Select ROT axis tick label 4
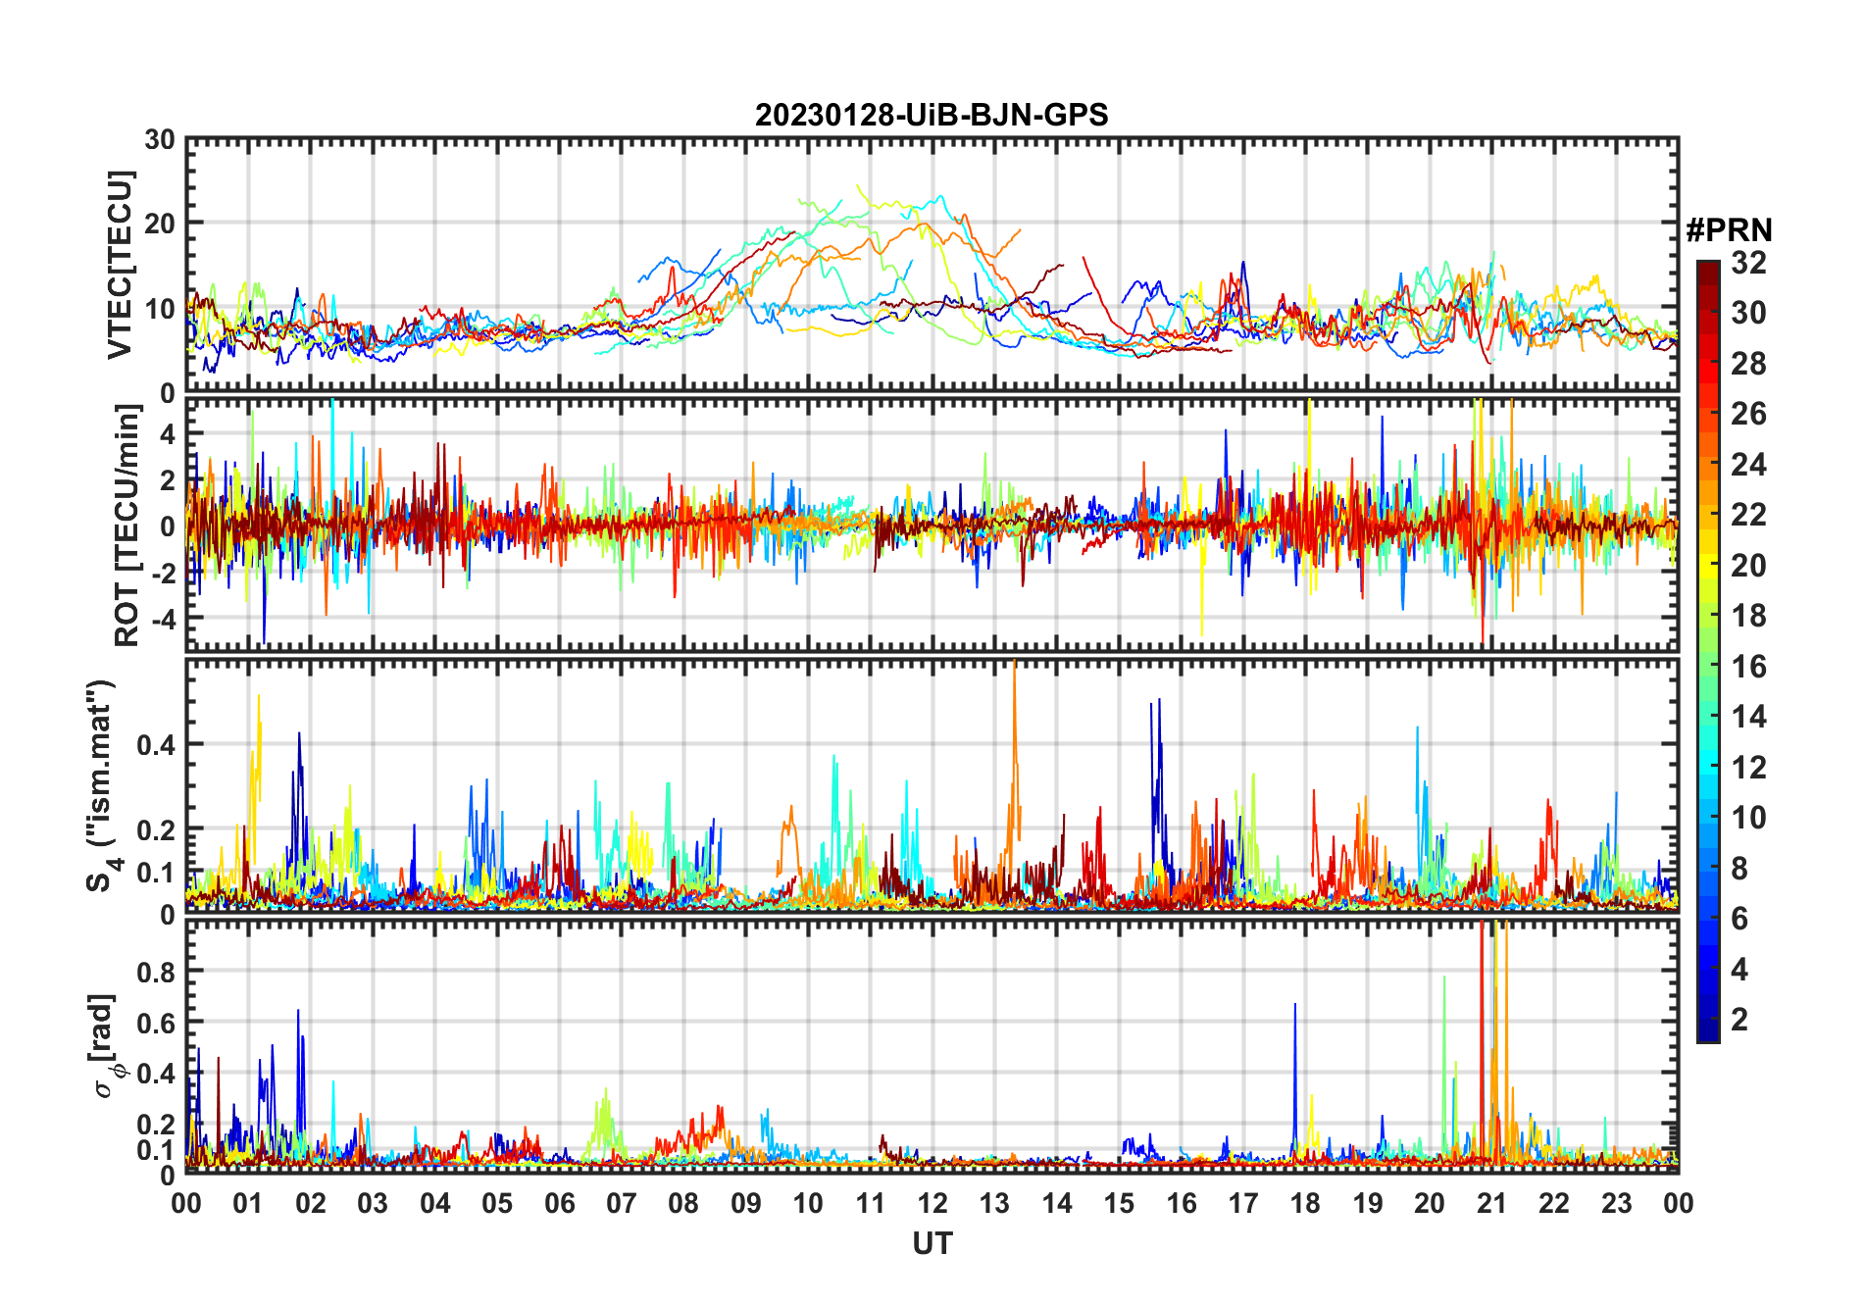The width and height of the screenshot is (1865, 1304). click(x=168, y=433)
